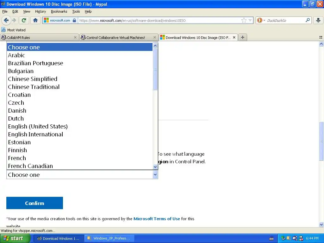Screen dimensions: 324x243
Task: Select English International option
Action: point(80,134)
